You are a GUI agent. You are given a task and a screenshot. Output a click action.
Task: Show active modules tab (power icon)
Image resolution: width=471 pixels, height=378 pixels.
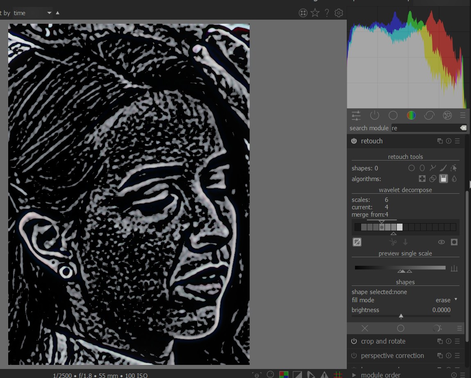coord(375,115)
